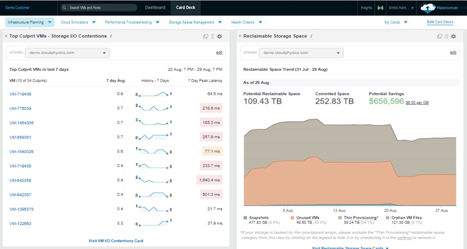This screenshot has height=249, width=467.
Task: Click info icon beside Reclaimable Storage Space title
Action: click(x=312, y=36)
